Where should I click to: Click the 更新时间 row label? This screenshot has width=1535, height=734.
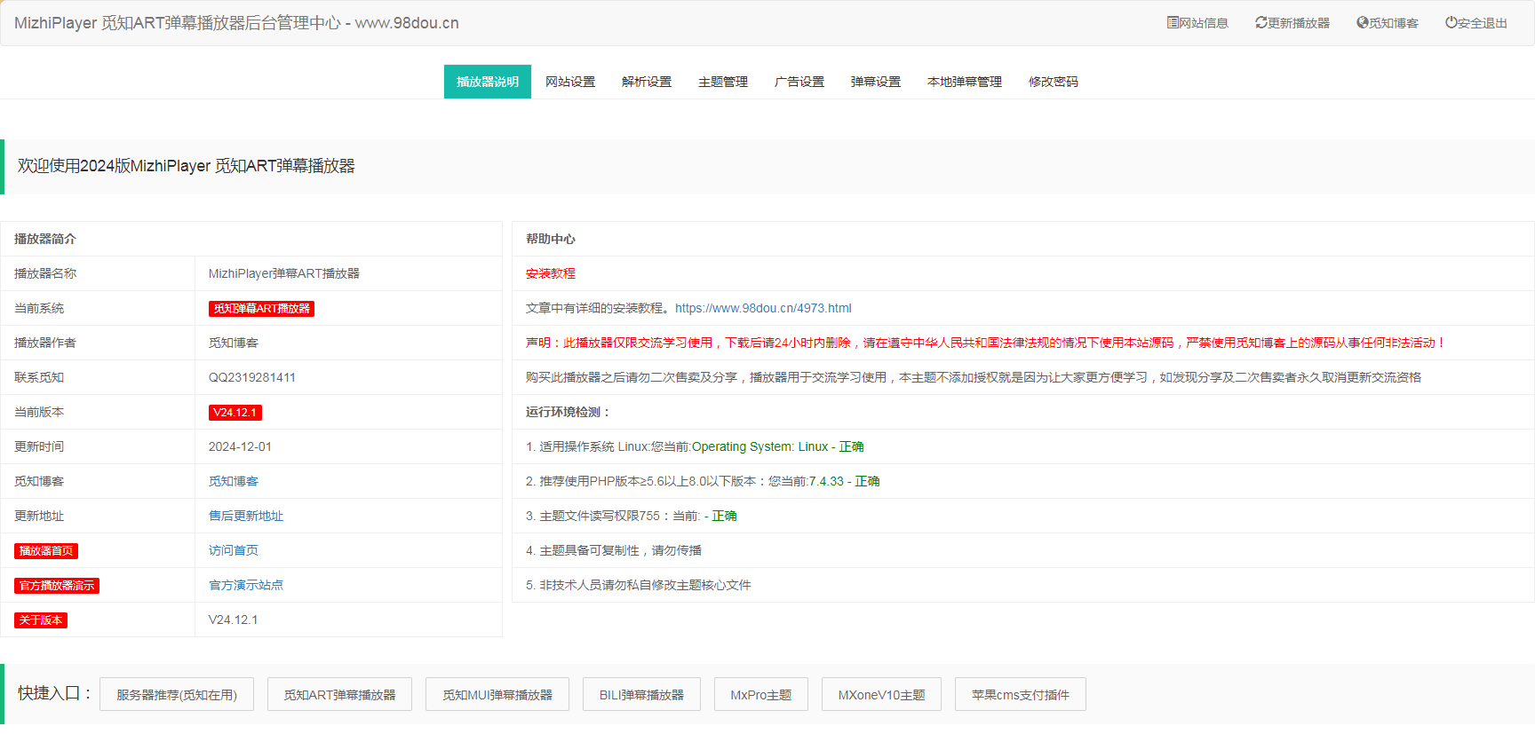pos(39,446)
